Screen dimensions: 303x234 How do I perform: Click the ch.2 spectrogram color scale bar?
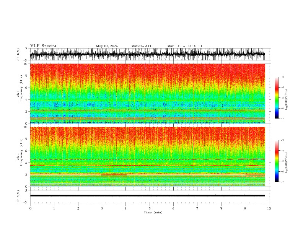(277, 161)
